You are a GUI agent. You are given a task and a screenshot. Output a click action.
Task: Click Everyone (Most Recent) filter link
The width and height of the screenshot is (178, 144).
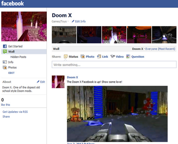pos(160,49)
